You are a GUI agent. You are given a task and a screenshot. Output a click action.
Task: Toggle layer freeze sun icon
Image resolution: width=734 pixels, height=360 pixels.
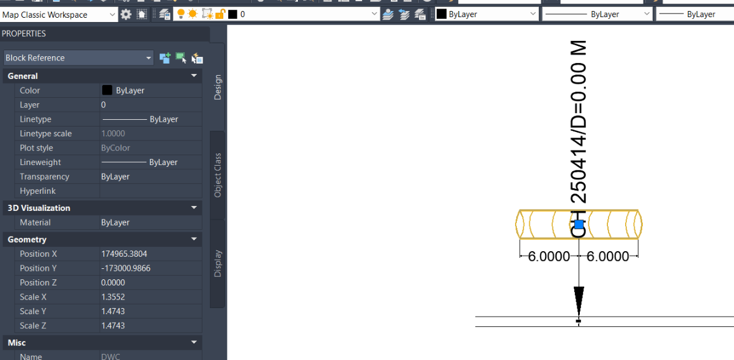coord(193,14)
